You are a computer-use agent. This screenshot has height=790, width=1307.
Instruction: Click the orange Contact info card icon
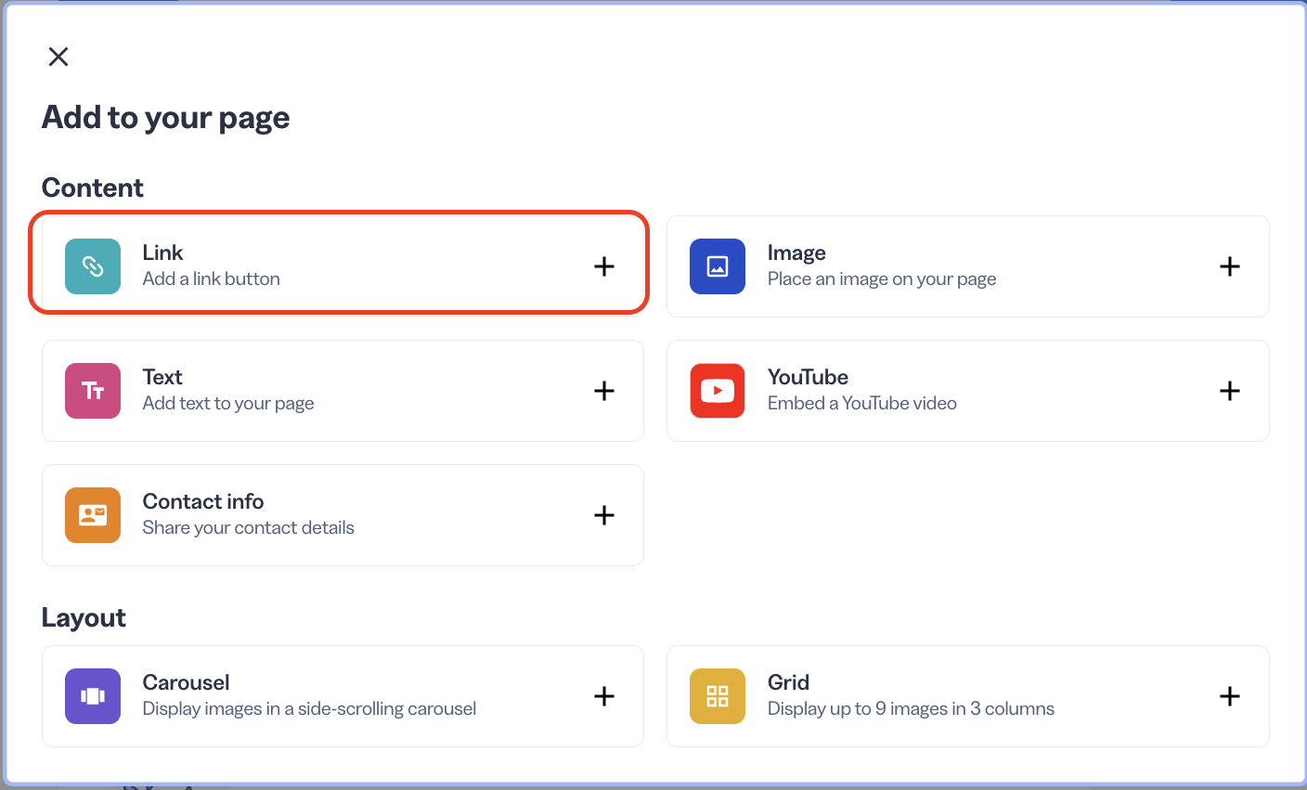pos(92,515)
